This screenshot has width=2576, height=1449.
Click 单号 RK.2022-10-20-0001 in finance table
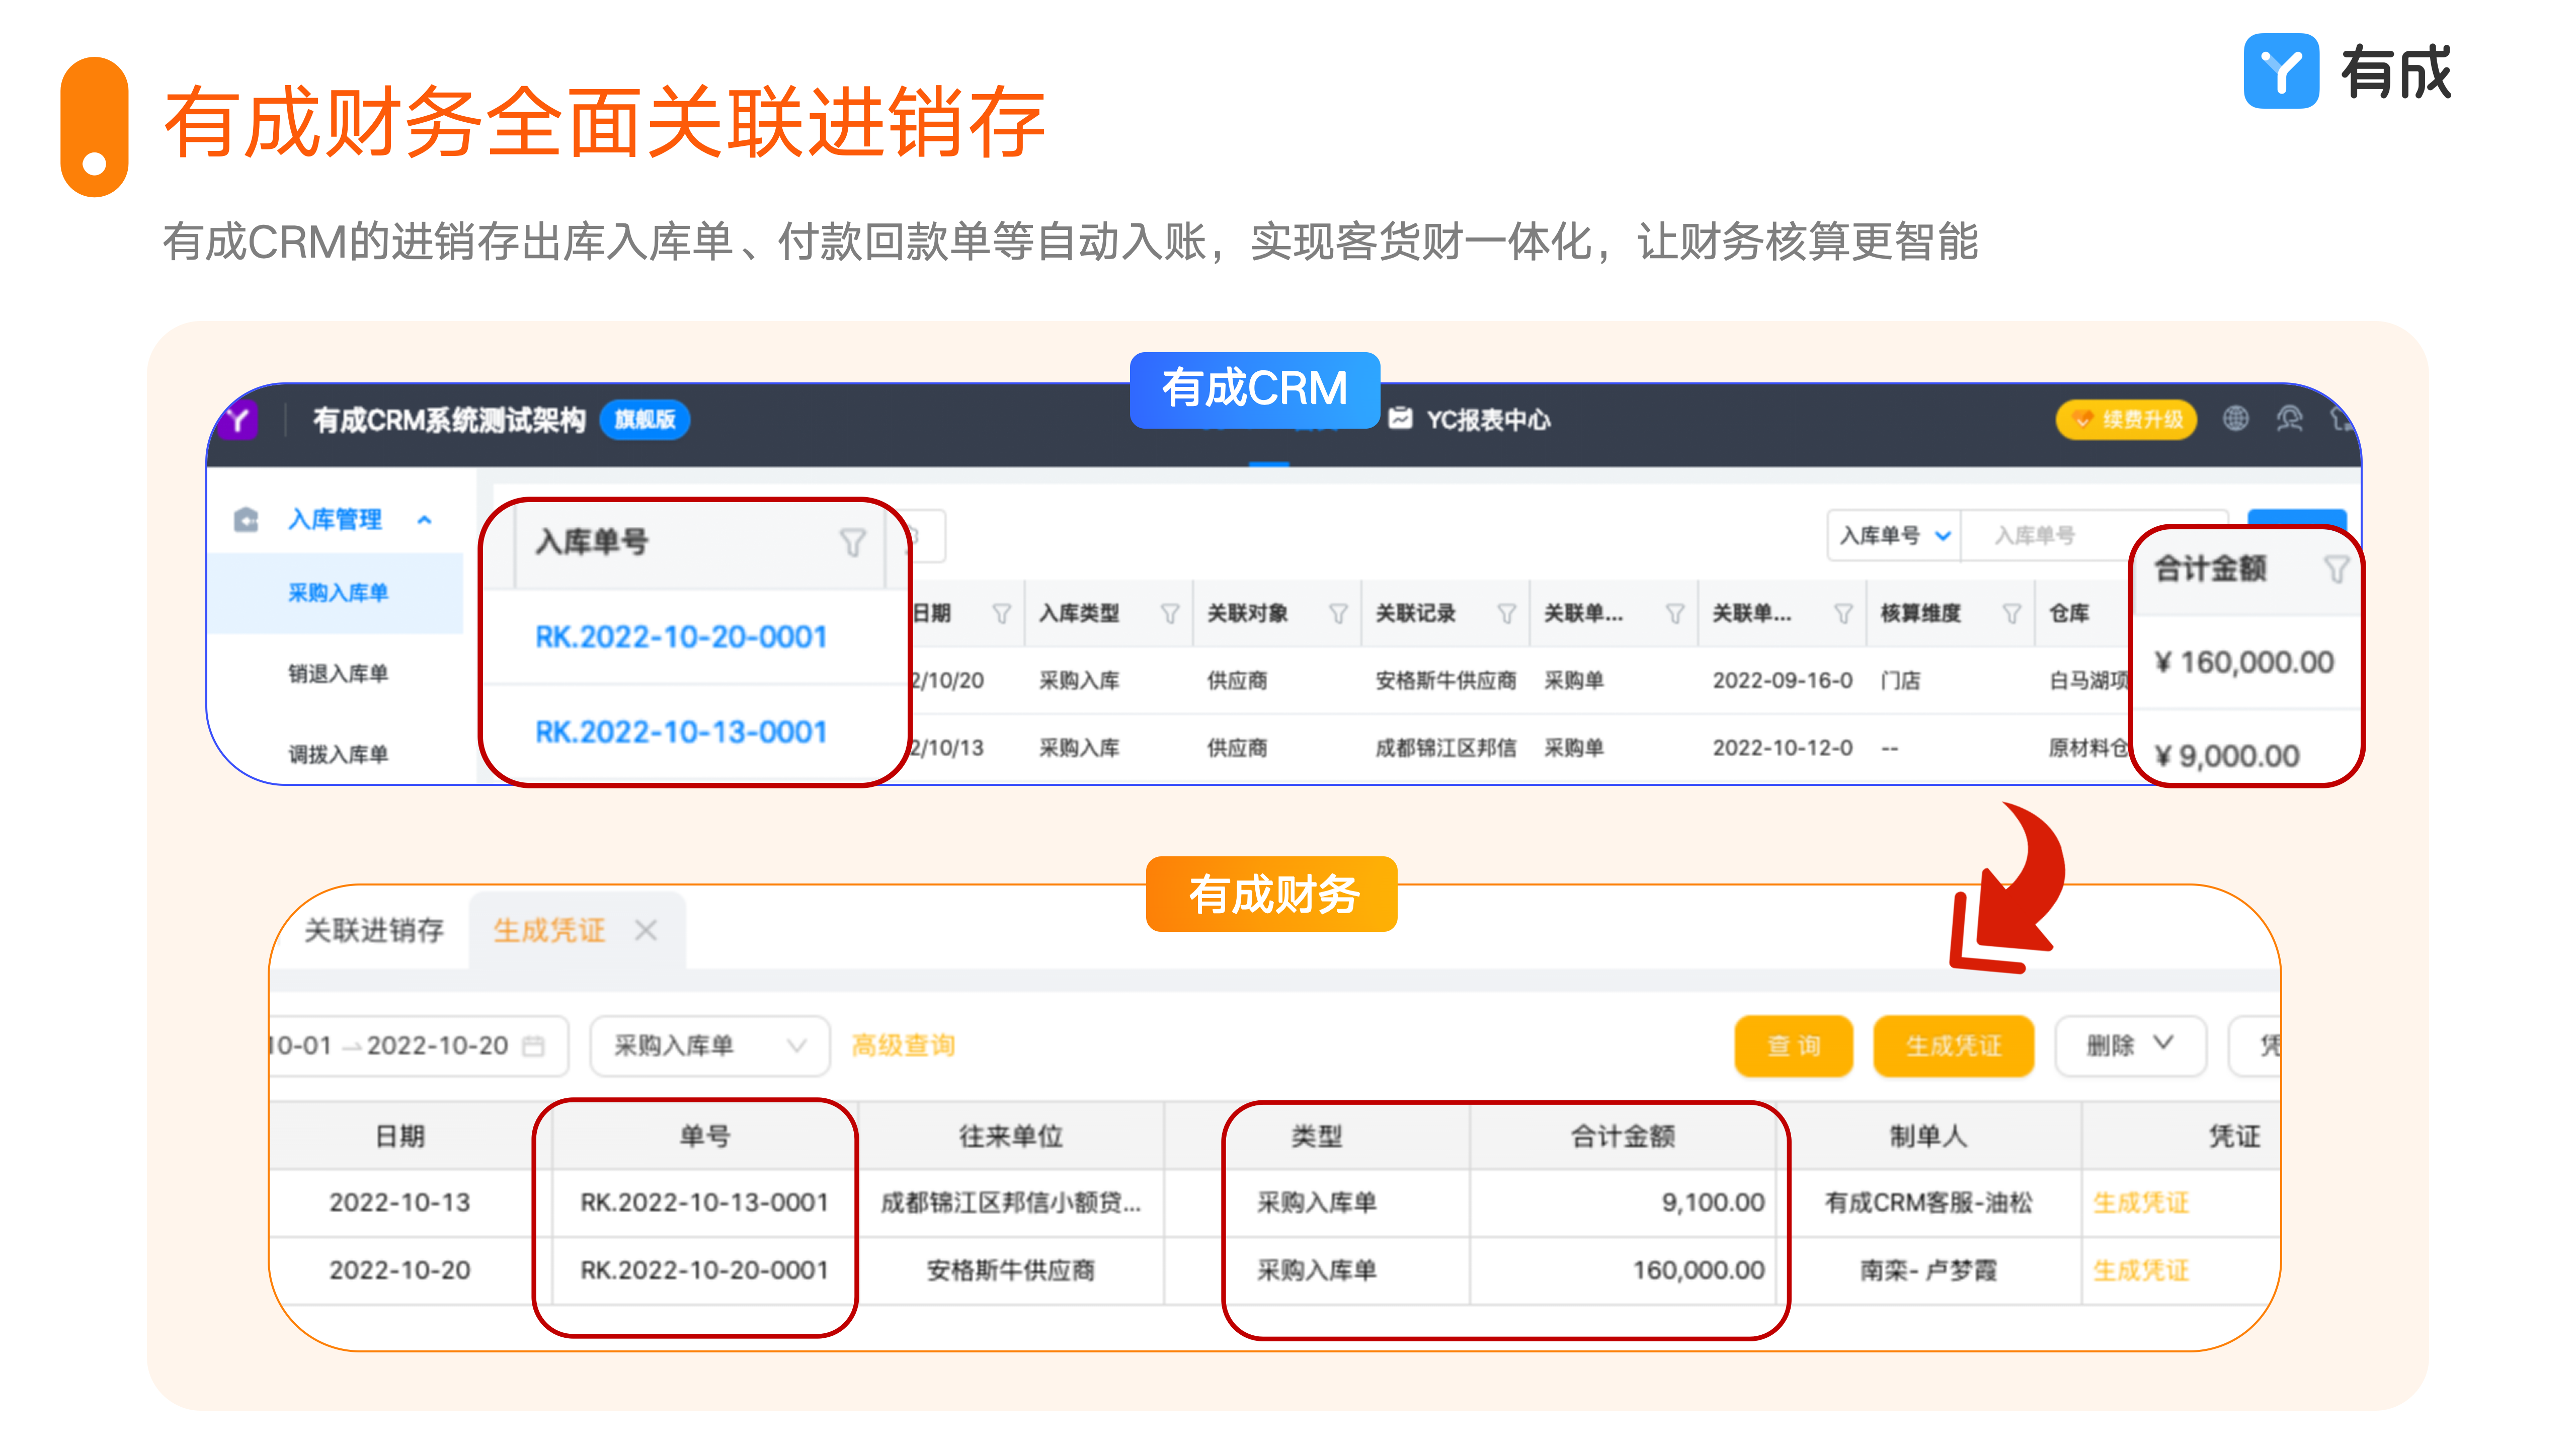tap(705, 1270)
